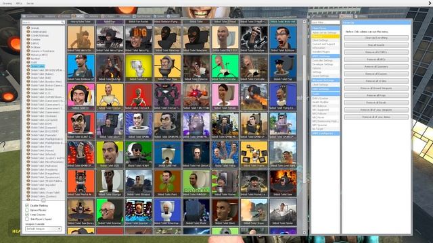Viewport: 433px width, 243px height.
Task: Select the Skibidi Toilet Spider icon
Action: click(283, 212)
